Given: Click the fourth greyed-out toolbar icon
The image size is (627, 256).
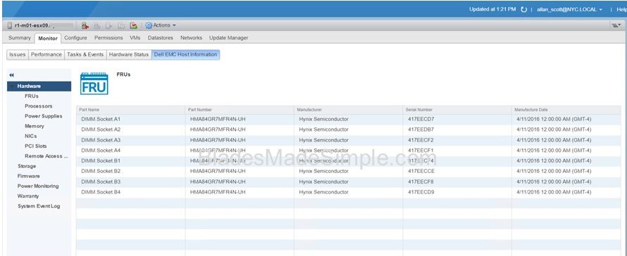Looking at the screenshot, I should click(x=121, y=25).
